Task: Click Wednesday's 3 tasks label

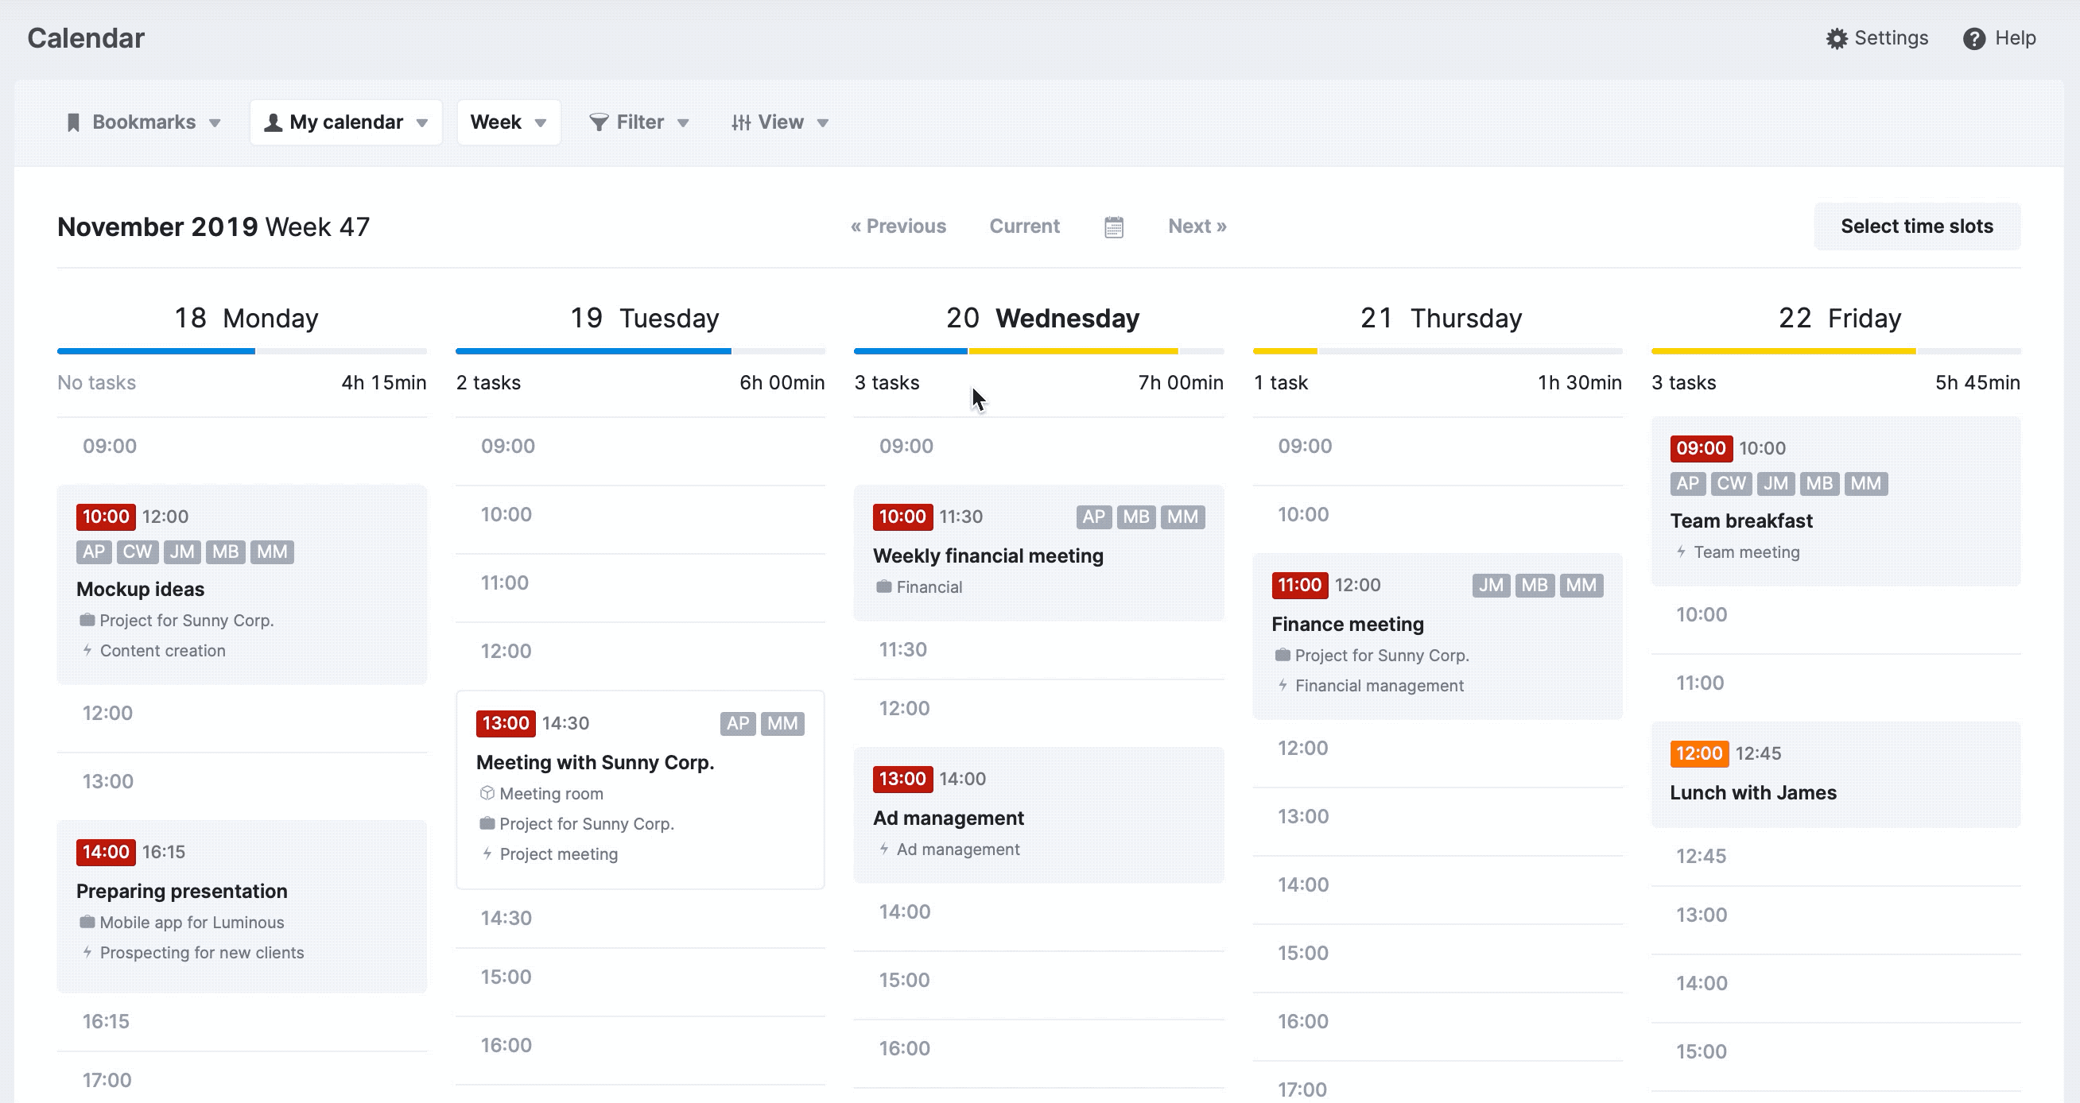Action: pos(887,382)
